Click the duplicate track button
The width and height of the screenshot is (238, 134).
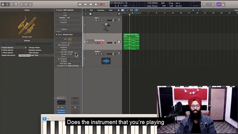click(90, 14)
